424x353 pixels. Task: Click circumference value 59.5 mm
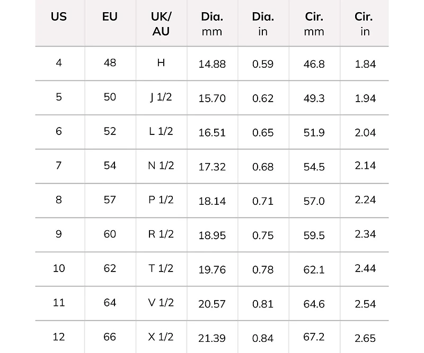click(x=314, y=236)
